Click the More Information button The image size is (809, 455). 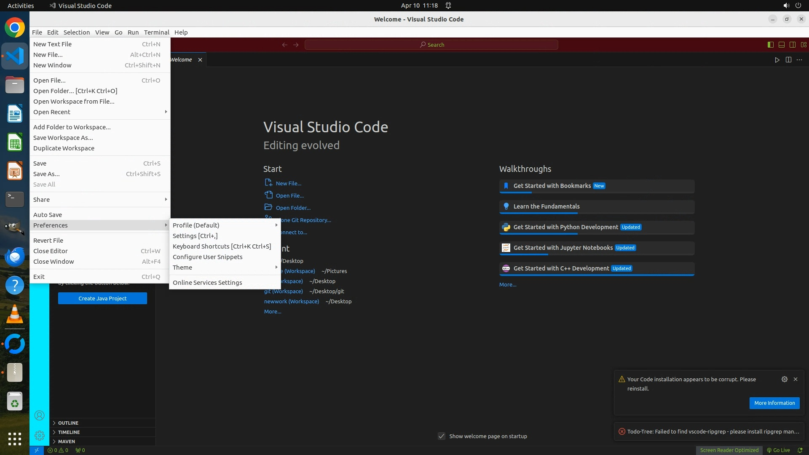pyautogui.click(x=774, y=403)
